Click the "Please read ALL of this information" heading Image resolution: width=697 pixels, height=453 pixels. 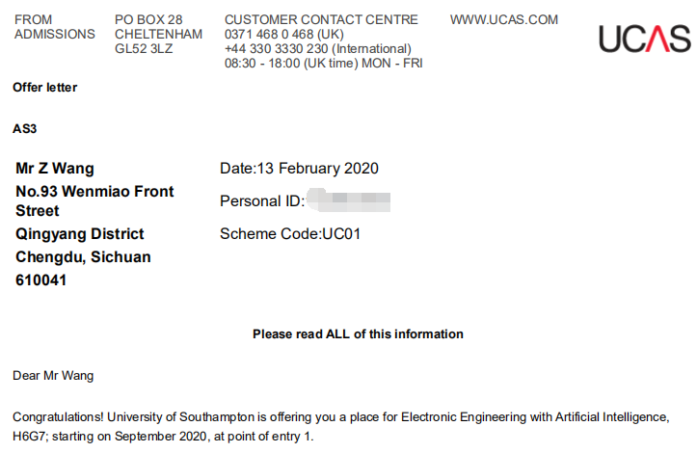click(x=358, y=334)
